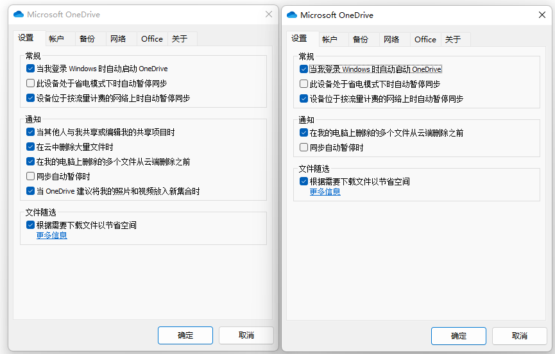Viewport: 555px width, 354px height.
Task: Toggle 在我的电脑上删除的多个文件 checkbox in left window
Action: coord(30,162)
